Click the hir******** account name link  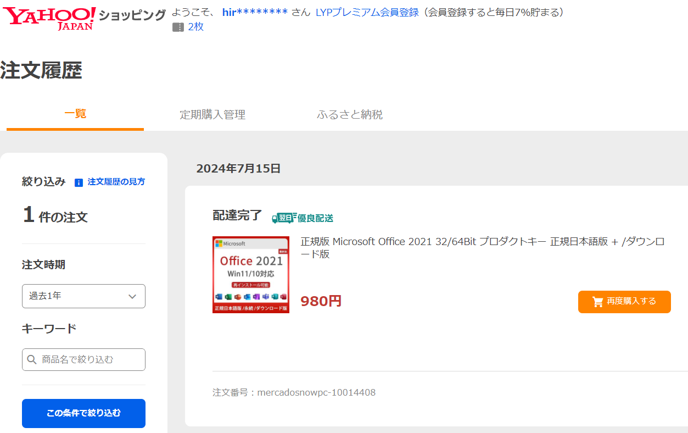pyautogui.click(x=254, y=13)
